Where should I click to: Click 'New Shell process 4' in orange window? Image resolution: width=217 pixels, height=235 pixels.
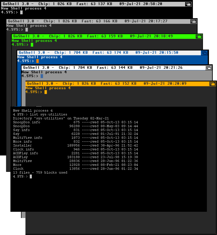48,88
